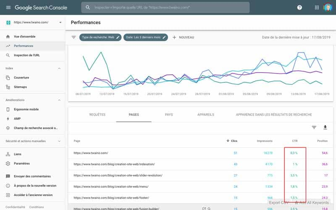Select the creation-site-web/footer/ URL row
The image size is (336, 210).
click(201, 198)
